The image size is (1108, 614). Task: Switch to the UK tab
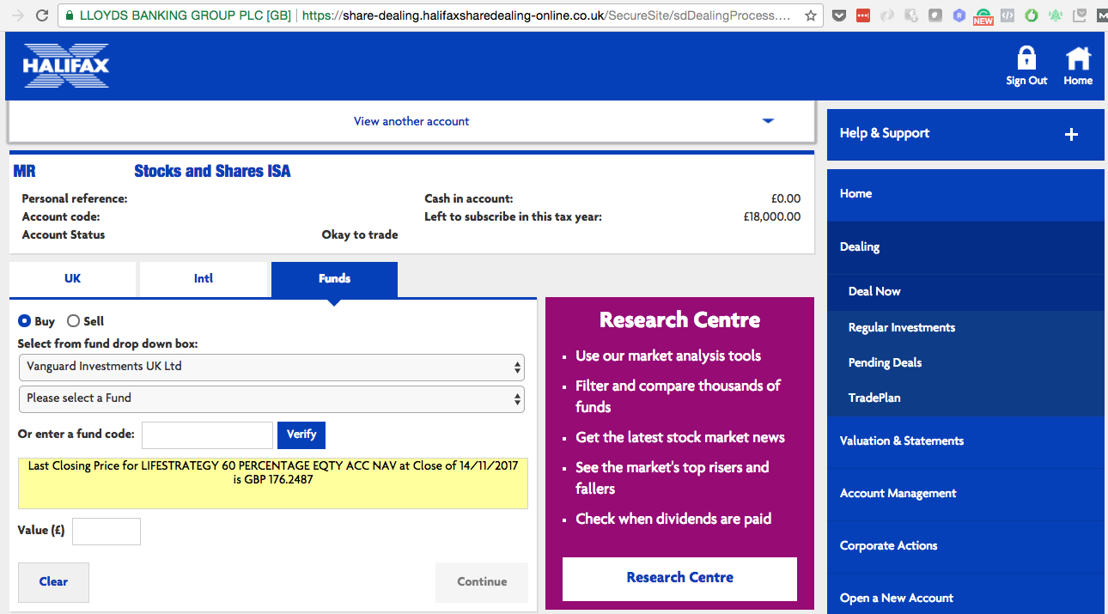(x=73, y=279)
